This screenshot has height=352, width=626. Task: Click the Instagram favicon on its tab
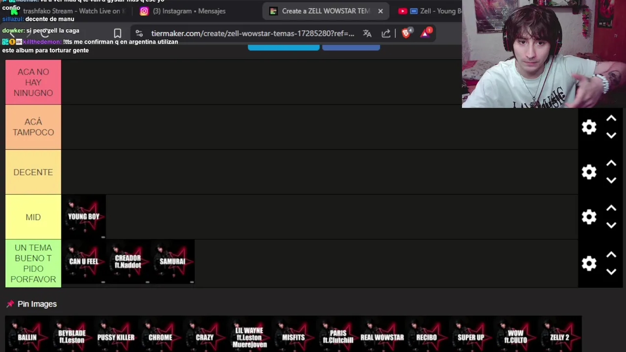point(144,11)
